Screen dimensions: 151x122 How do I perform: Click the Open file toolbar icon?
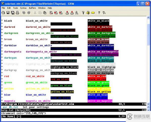[3, 13]
